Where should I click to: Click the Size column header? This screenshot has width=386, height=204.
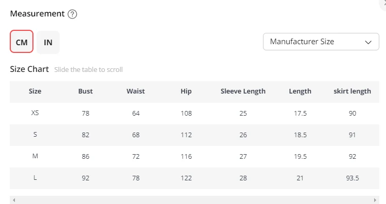(x=35, y=91)
